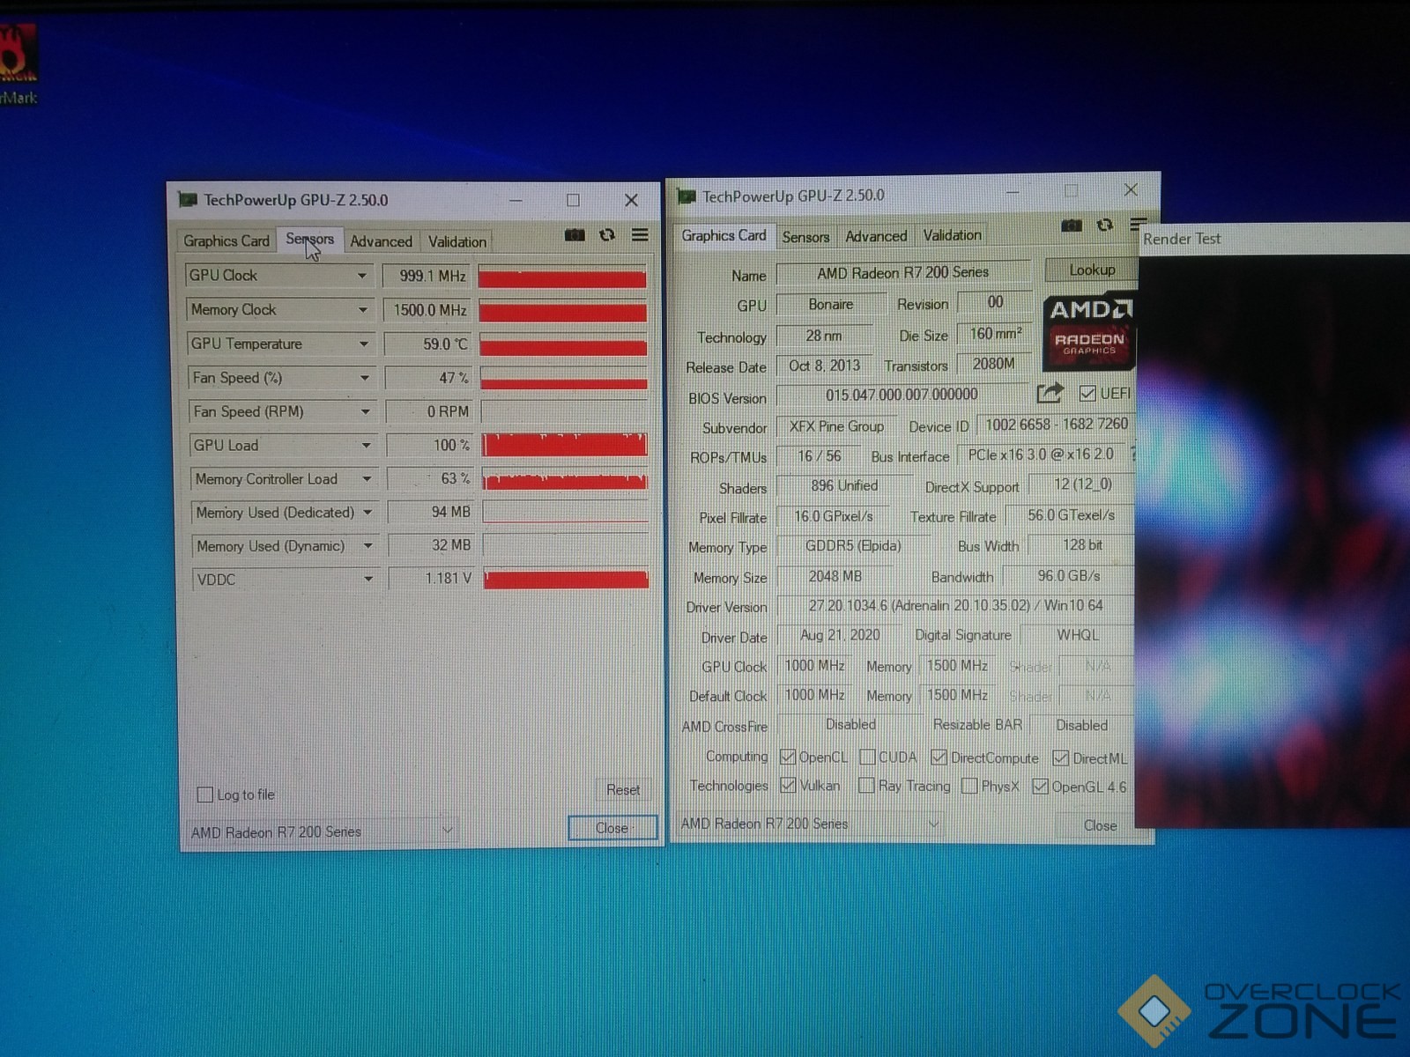
Task: Open the GPU Load sensor dropdown
Action: (x=366, y=446)
